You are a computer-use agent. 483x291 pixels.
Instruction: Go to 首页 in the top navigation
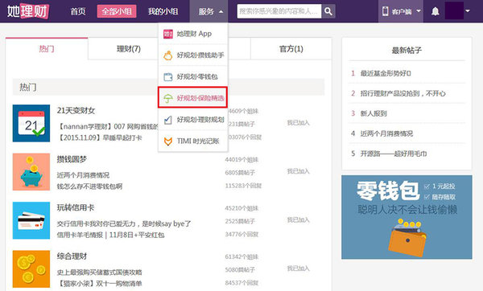(78, 11)
